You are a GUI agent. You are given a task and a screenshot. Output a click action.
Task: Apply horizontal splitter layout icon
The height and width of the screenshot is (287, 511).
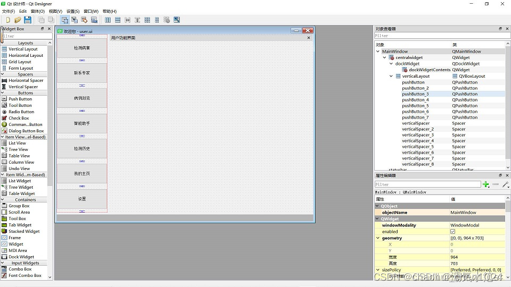pos(127,20)
